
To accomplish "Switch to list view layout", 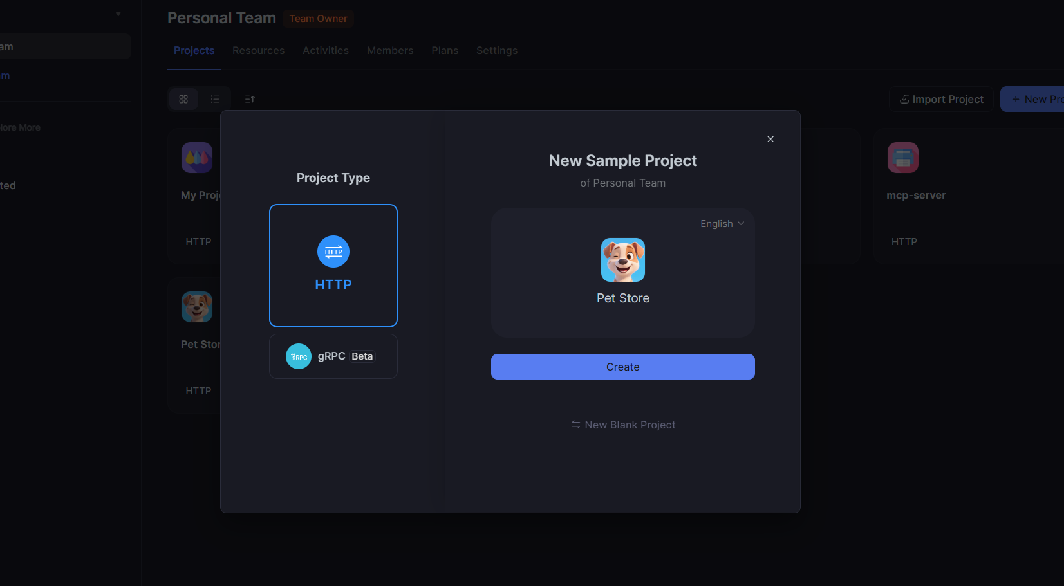I will [215, 98].
